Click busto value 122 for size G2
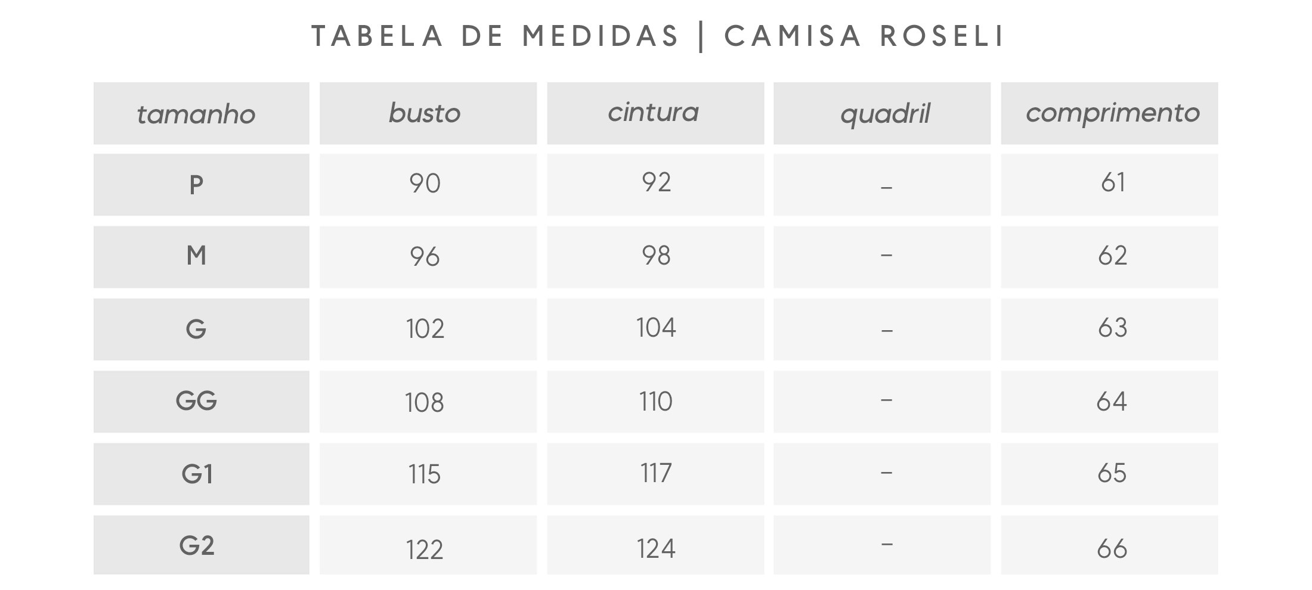 (x=425, y=549)
